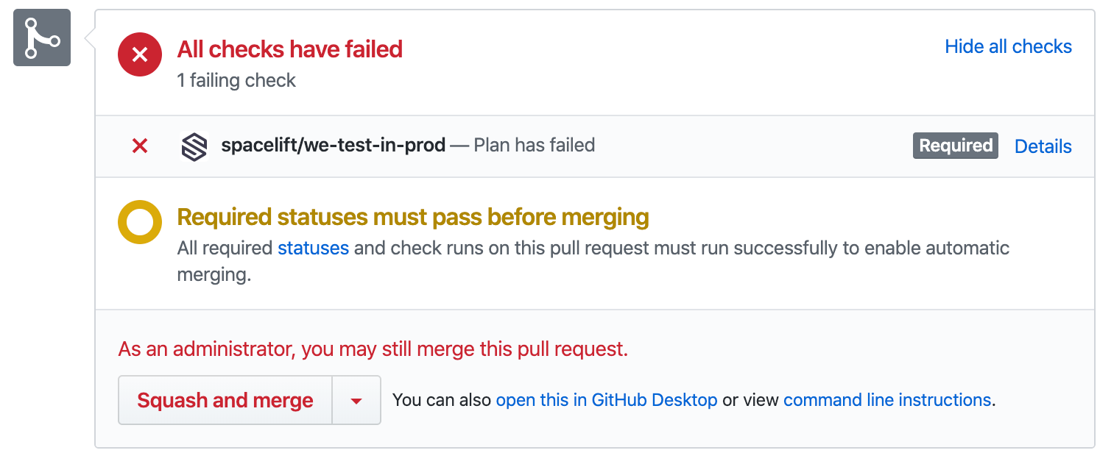The image size is (1100, 453).
Task: Click the large red X failure circle
Action: tap(139, 54)
